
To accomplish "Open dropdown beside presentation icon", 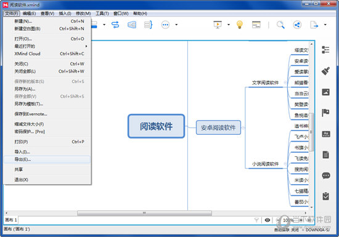I will [x=229, y=25].
